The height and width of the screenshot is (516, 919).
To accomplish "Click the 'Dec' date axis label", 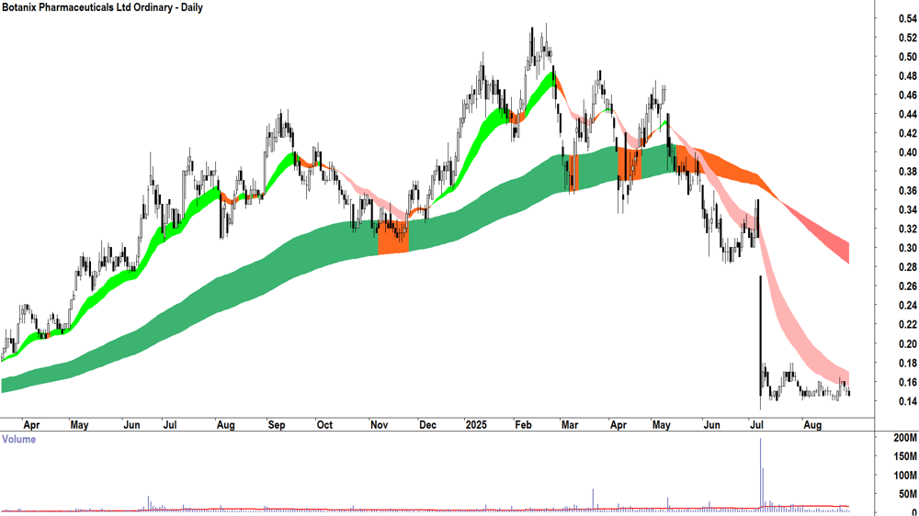I will pos(427,425).
